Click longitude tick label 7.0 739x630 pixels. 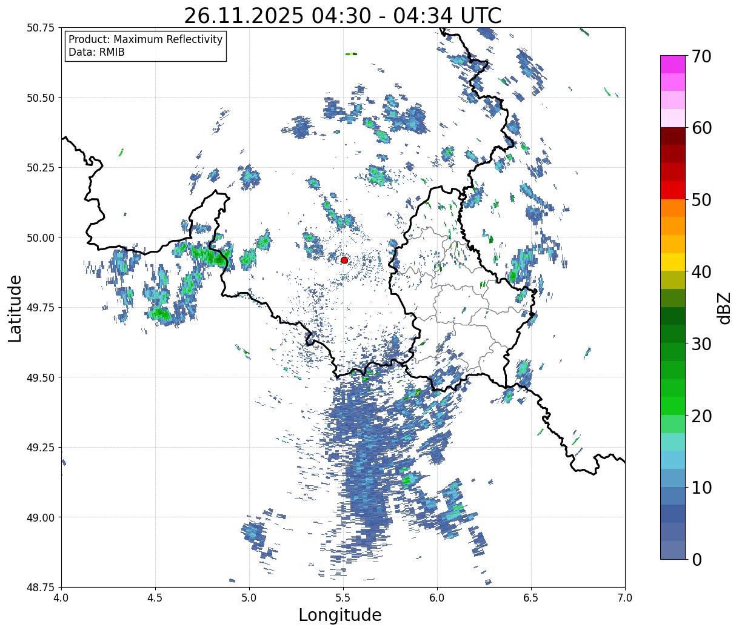click(x=625, y=598)
